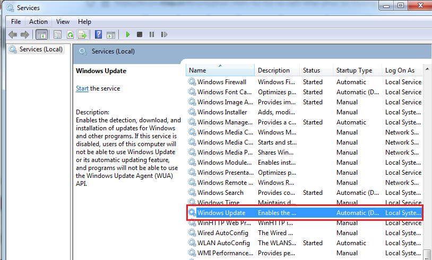This screenshot has width=432, height=260.
Task: Select the Windows Module... service row
Action: click(x=305, y=163)
